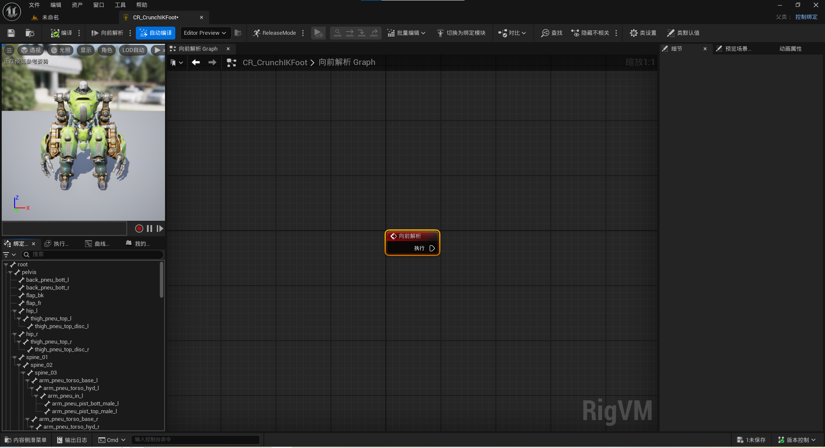Open options menu next to ReleaseMode
Viewport: 825px width, 448px height.
tap(303, 33)
